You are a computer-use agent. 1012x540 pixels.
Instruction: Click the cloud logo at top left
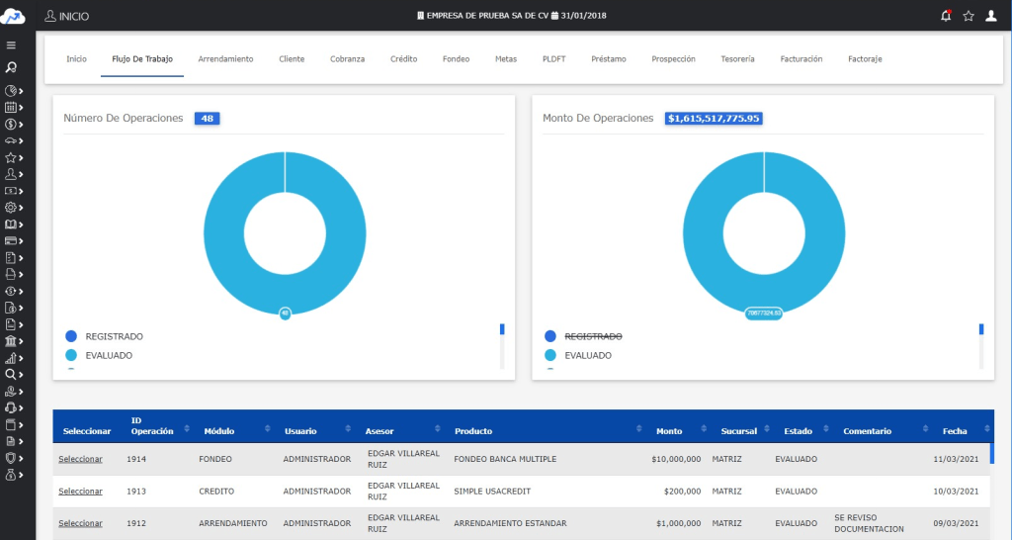[x=13, y=15]
